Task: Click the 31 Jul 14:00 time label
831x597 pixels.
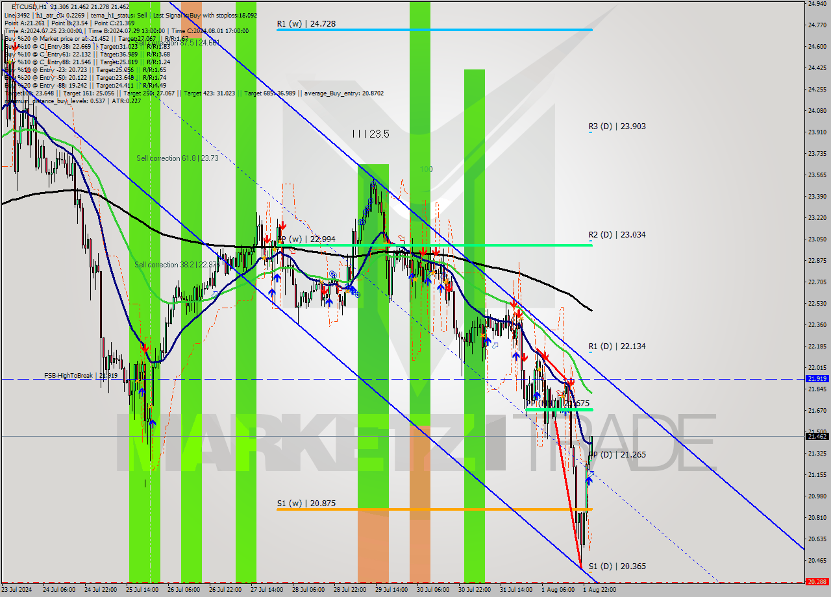Action: [516, 591]
